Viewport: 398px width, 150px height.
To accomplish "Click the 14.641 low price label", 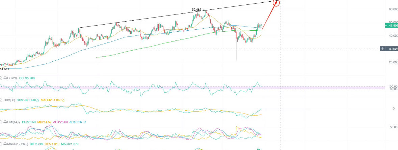I will [5, 69].
